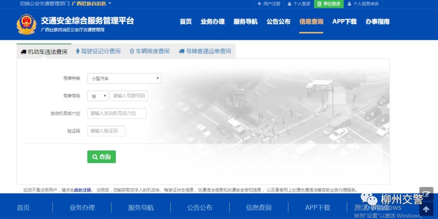The height and width of the screenshot is (219, 438).
Task: Click the 验证码 captcha input field
Action: 106,131
